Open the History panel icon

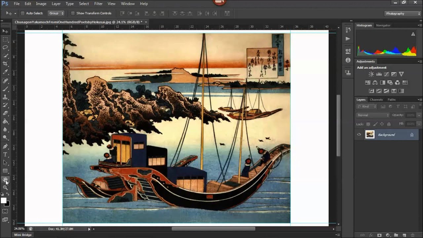(348, 30)
